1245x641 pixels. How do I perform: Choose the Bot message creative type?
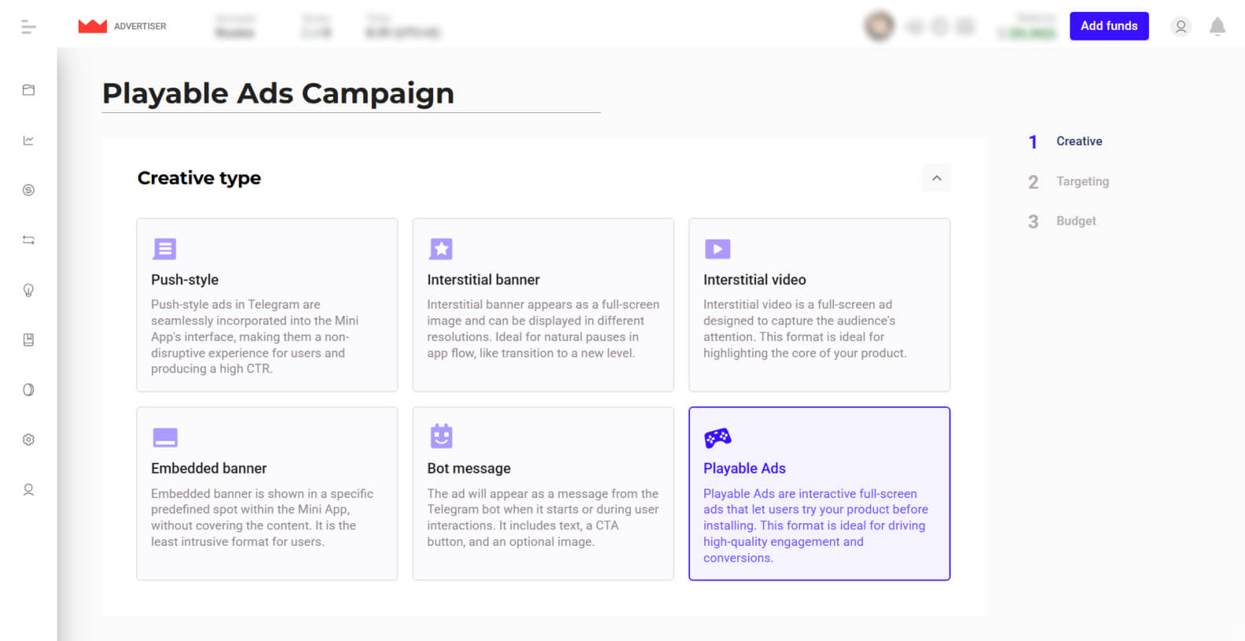coord(543,493)
